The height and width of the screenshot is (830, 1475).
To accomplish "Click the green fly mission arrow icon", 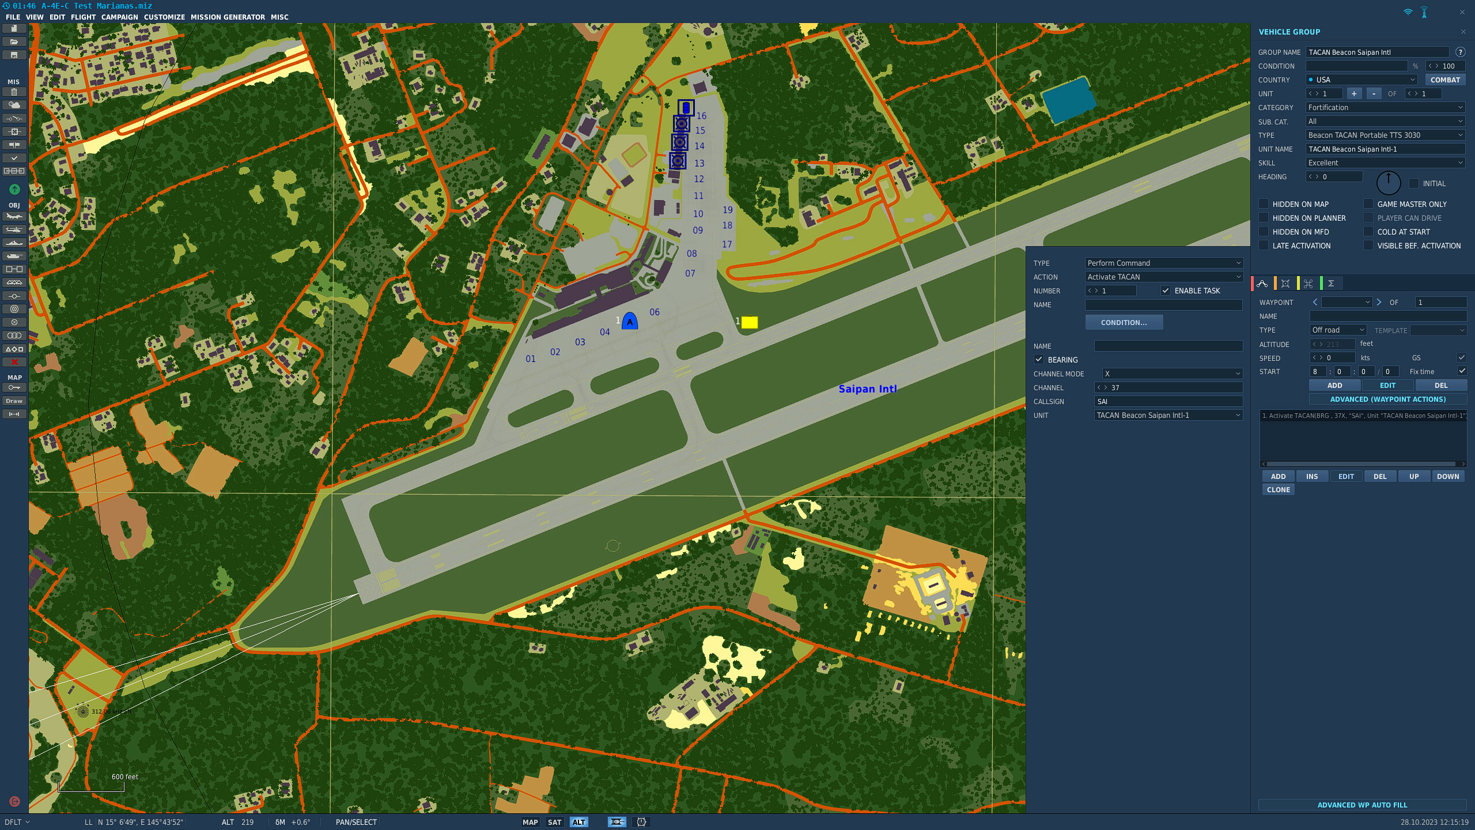I will click(x=14, y=189).
